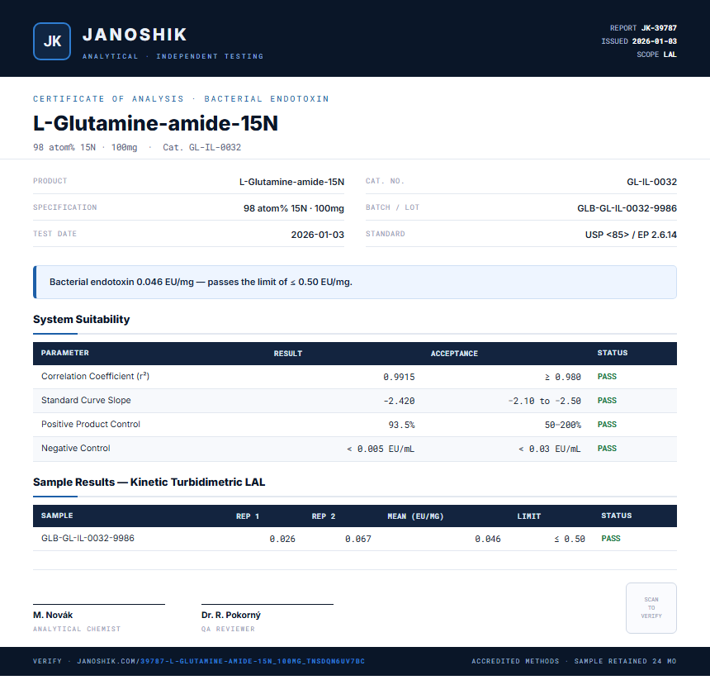Click PASS status for Negative Control
Viewport: 710px width, 699px height.
pyautogui.click(x=607, y=449)
